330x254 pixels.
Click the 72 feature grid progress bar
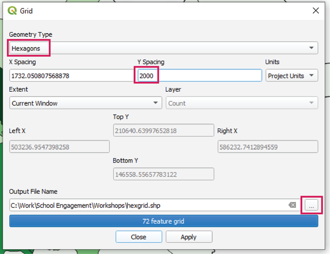point(163,221)
